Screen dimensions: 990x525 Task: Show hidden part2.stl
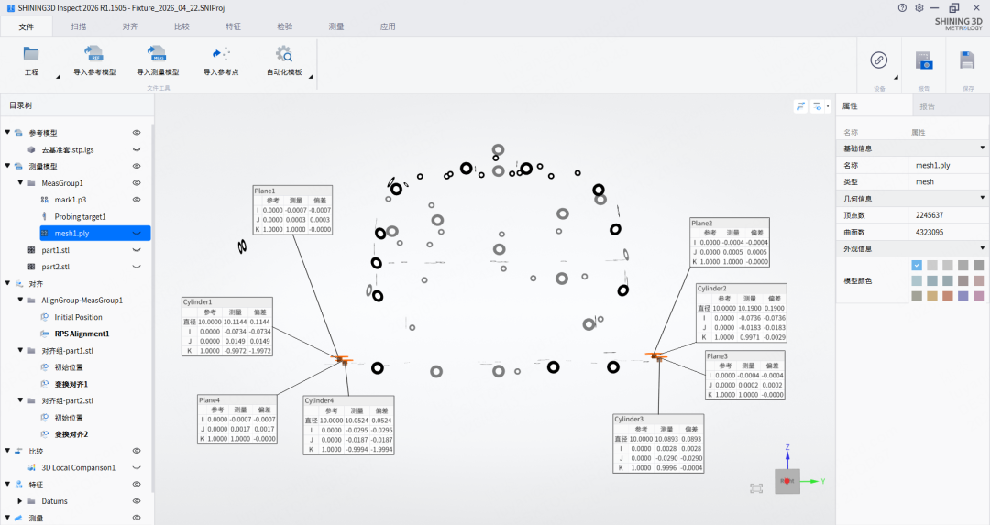click(136, 267)
